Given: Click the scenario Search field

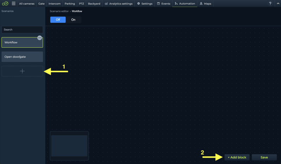Looking at the screenshot, I should [x=22, y=29].
